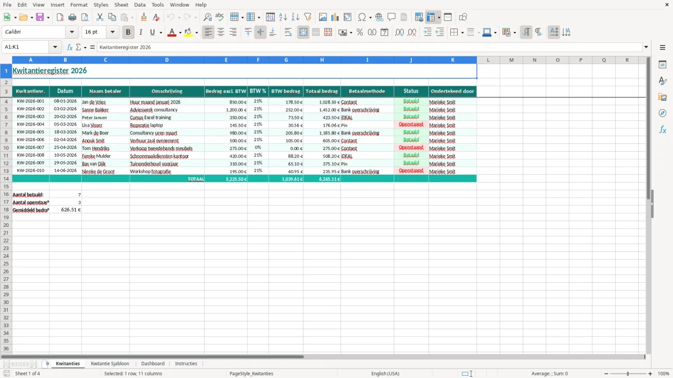Viewport: 673px width, 378px height.
Task: Toggle Freeze Rows and Columns
Action: coord(431,17)
